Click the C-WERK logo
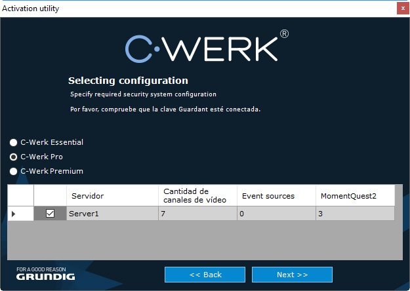Screen dimensions: 410x291 [206, 48]
